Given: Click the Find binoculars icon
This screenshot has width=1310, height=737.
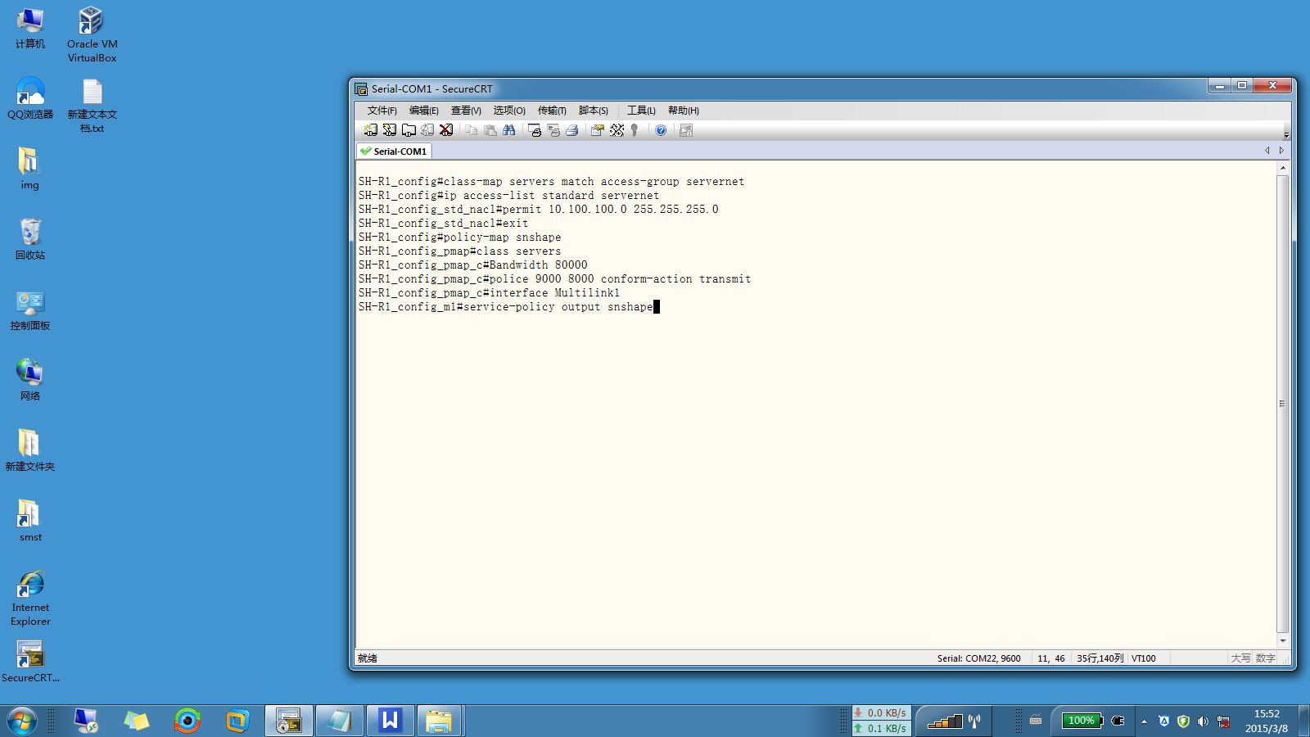Looking at the screenshot, I should click(x=509, y=130).
